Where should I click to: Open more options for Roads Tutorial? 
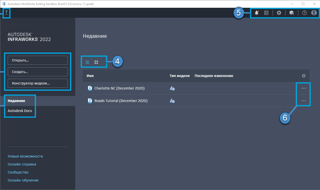click(x=304, y=101)
